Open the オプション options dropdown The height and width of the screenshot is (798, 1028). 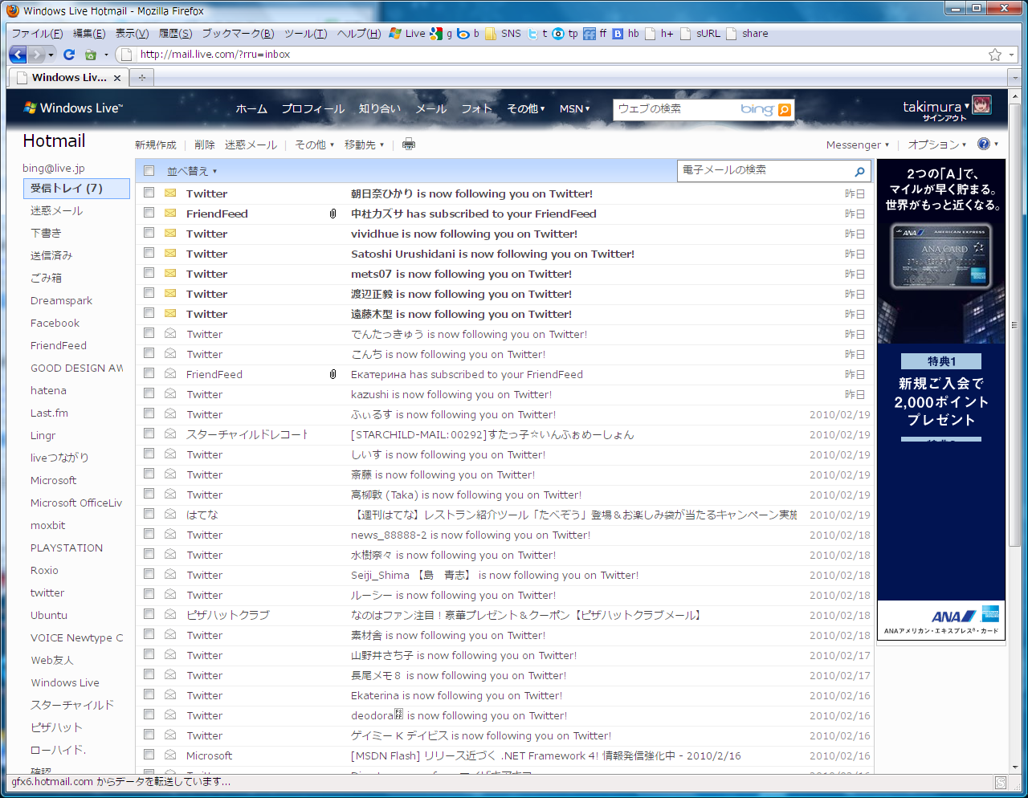tap(937, 145)
